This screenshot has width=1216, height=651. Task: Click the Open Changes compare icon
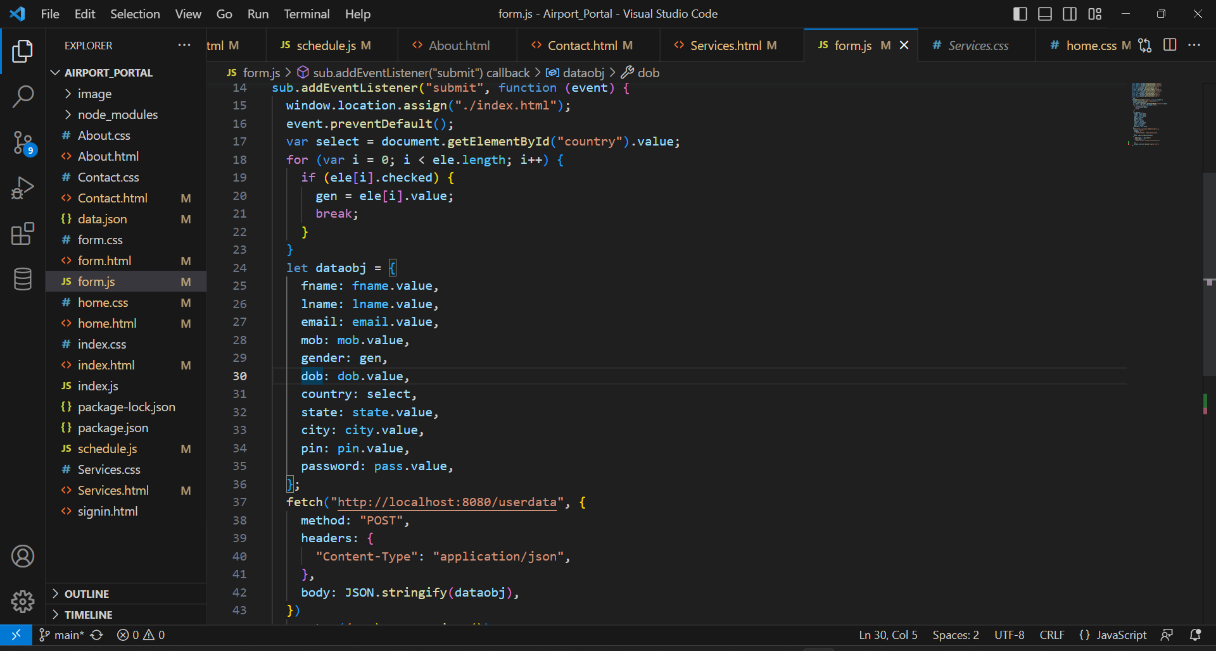1144,45
